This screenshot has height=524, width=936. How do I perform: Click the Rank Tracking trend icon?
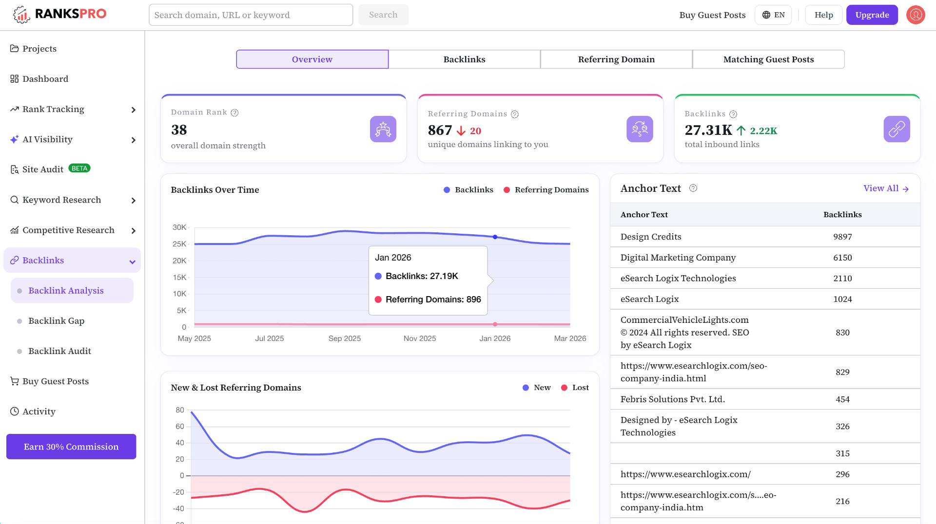pyautogui.click(x=15, y=109)
